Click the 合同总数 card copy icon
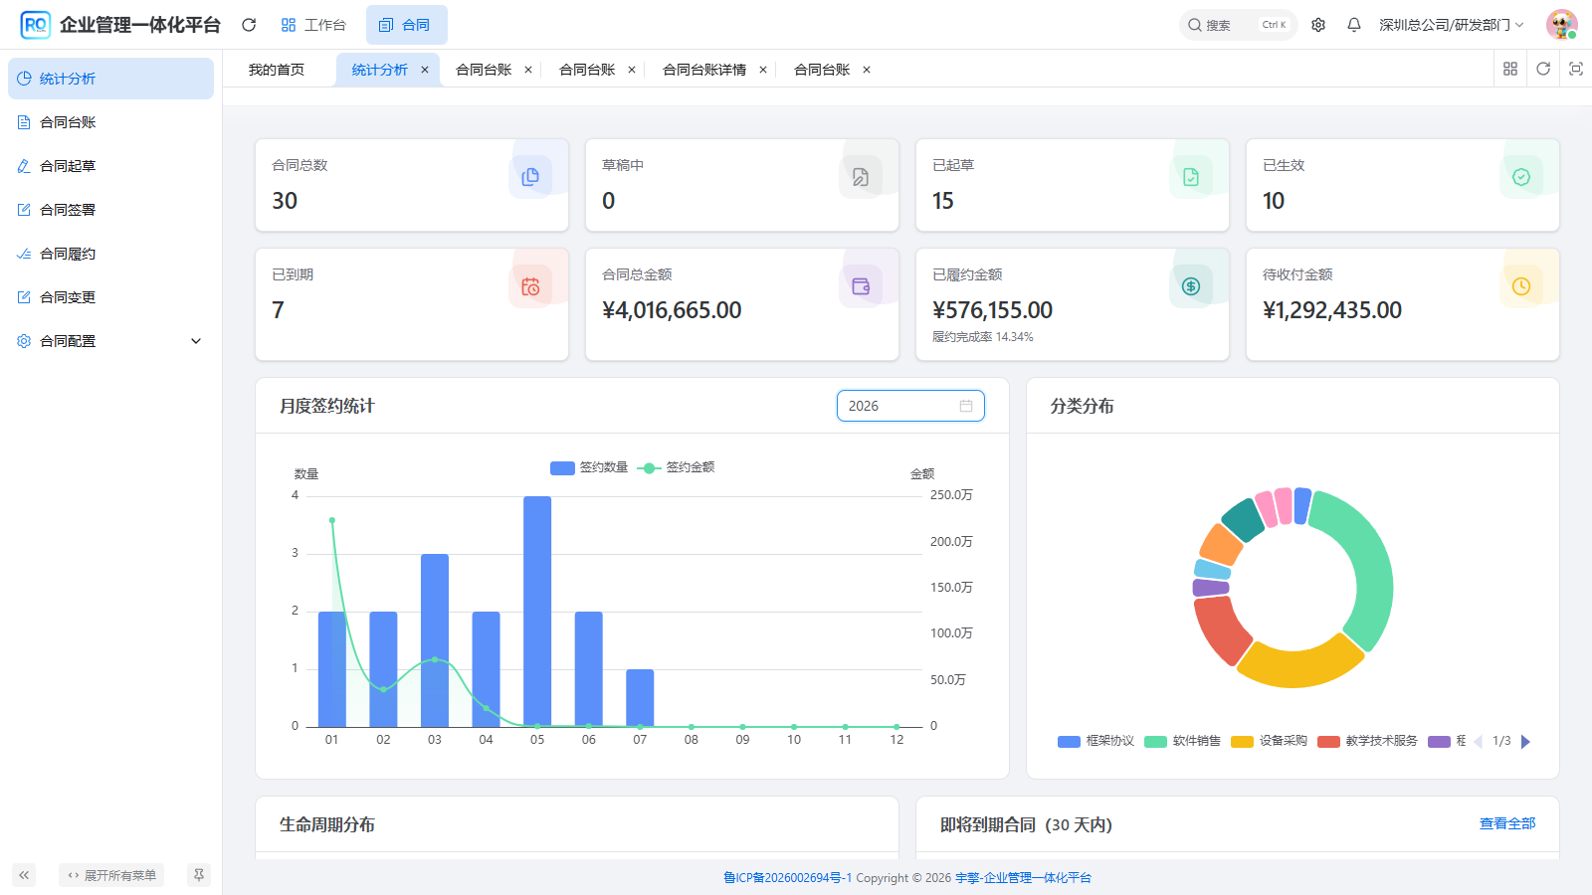1592x895 pixels. (x=530, y=176)
